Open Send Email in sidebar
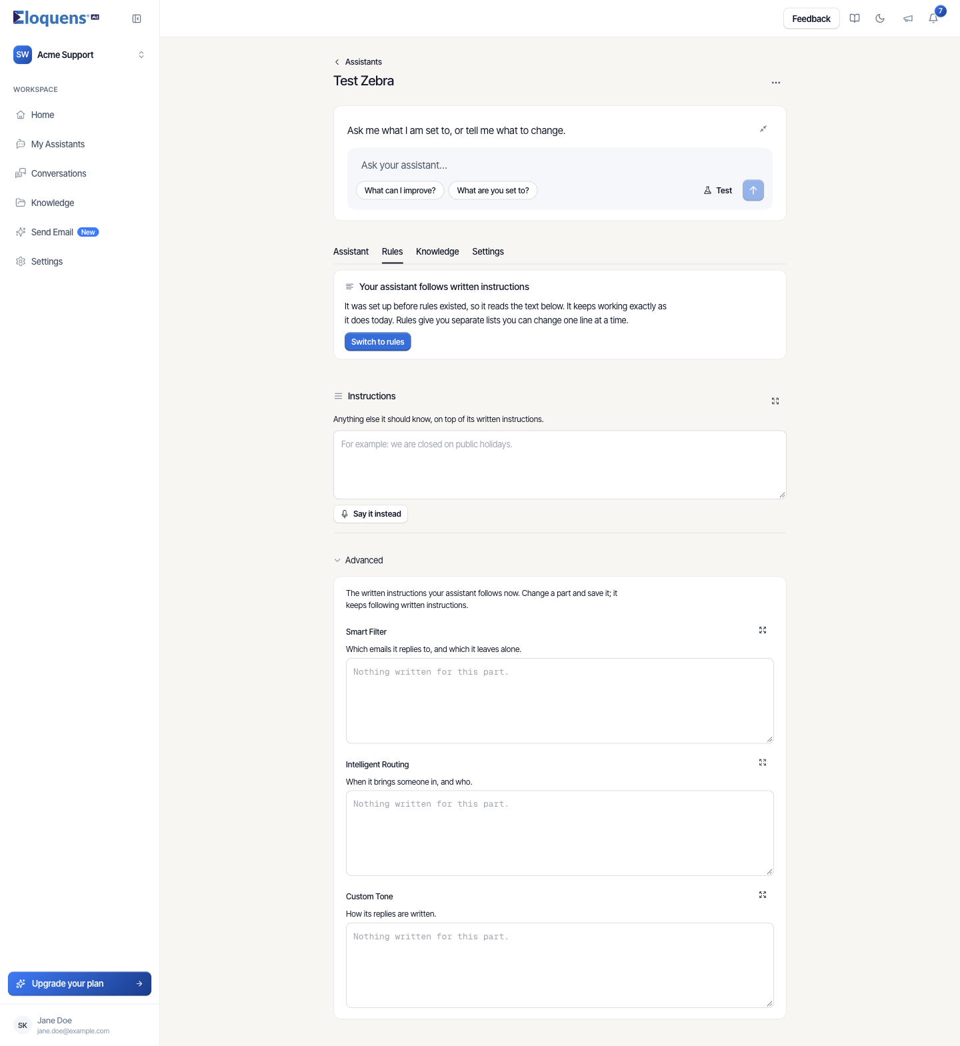 tap(79, 232)
